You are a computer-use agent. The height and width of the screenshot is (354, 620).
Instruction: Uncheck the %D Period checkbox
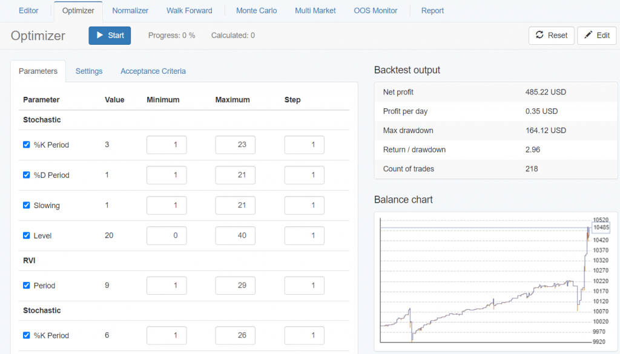pos(26,175)
